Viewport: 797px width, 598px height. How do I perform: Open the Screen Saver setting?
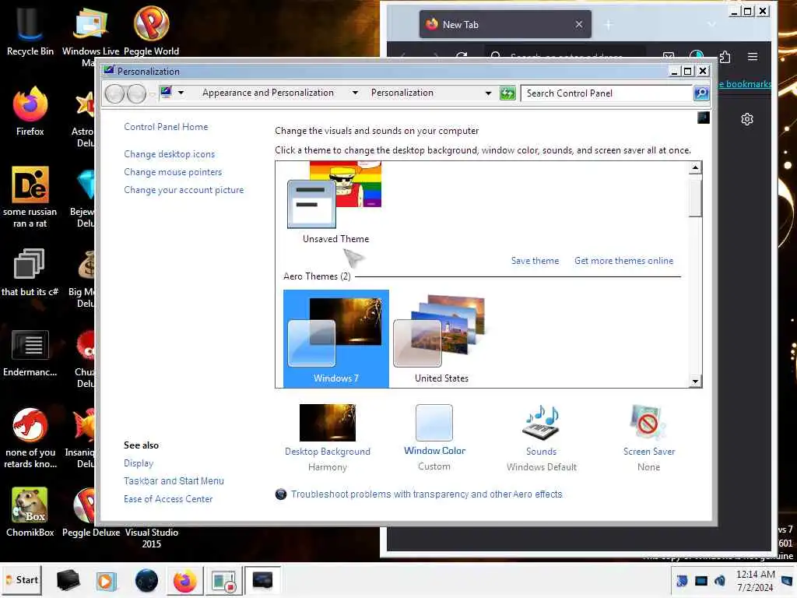648,438
